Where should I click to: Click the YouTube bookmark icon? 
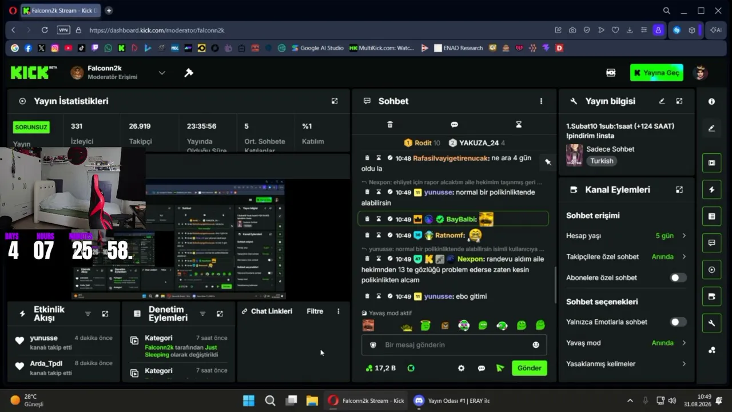click(x=69, y=48)
